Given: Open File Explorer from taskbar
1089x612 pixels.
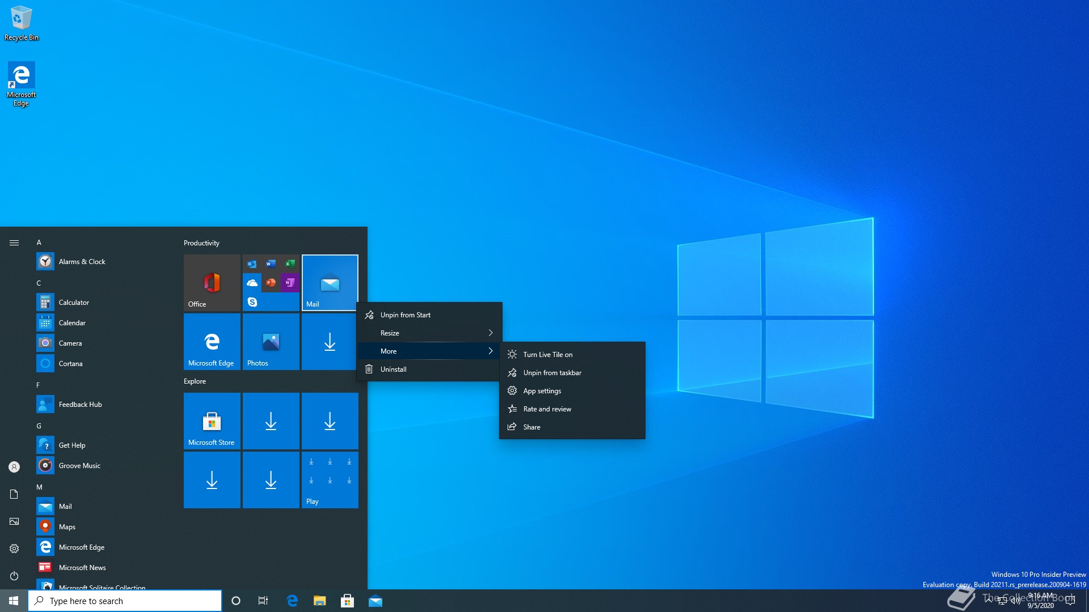Looking at the screenshot, I should [x=320, y=601].
